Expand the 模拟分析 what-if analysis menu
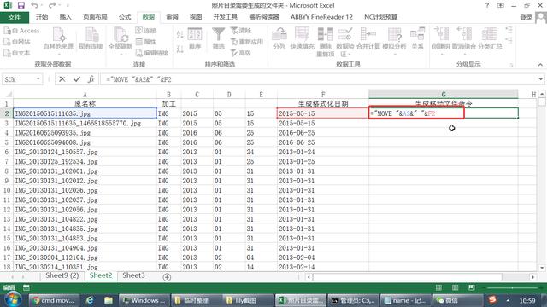 pyautogui.click(x=395, y=54)
